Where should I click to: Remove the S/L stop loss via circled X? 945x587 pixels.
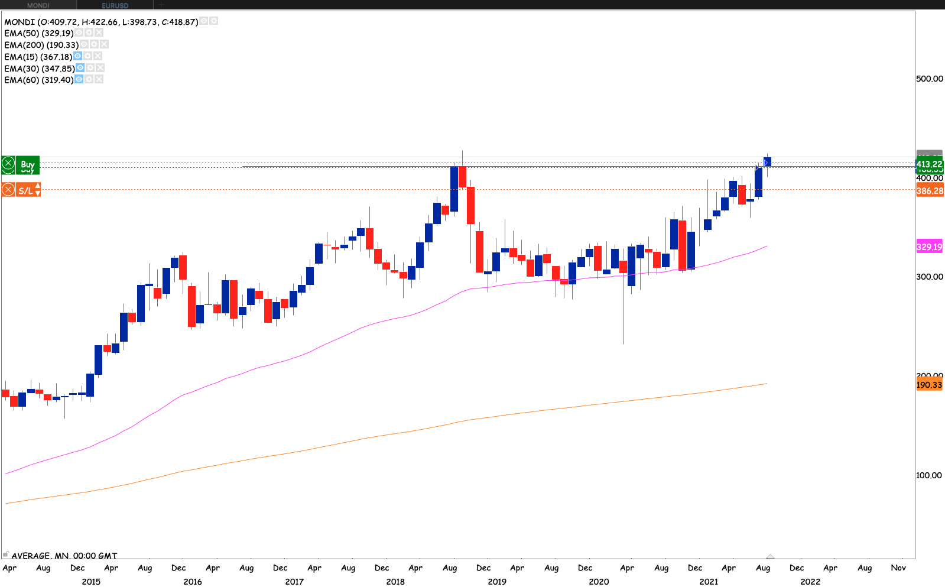pyautogui.click(x=8, y=190)
